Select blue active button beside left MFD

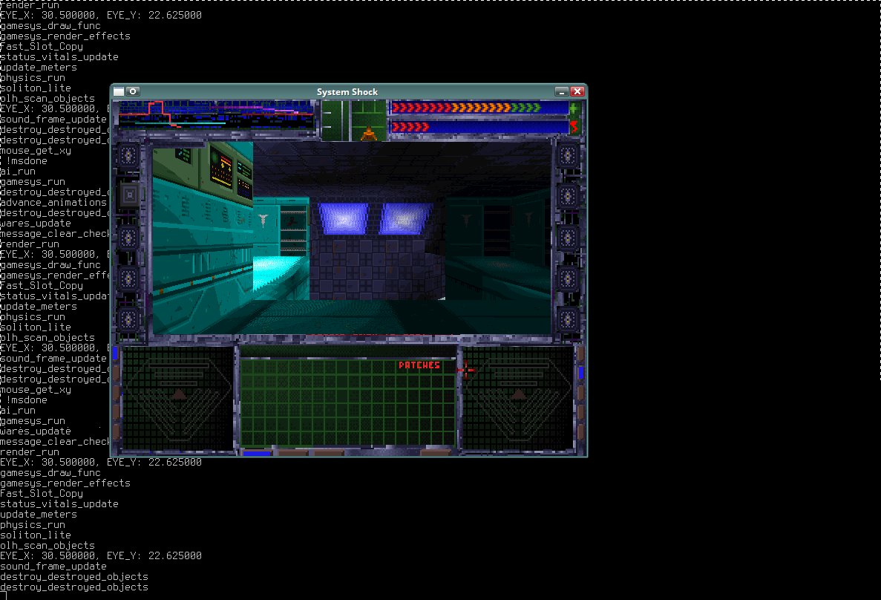pos(115,353)
